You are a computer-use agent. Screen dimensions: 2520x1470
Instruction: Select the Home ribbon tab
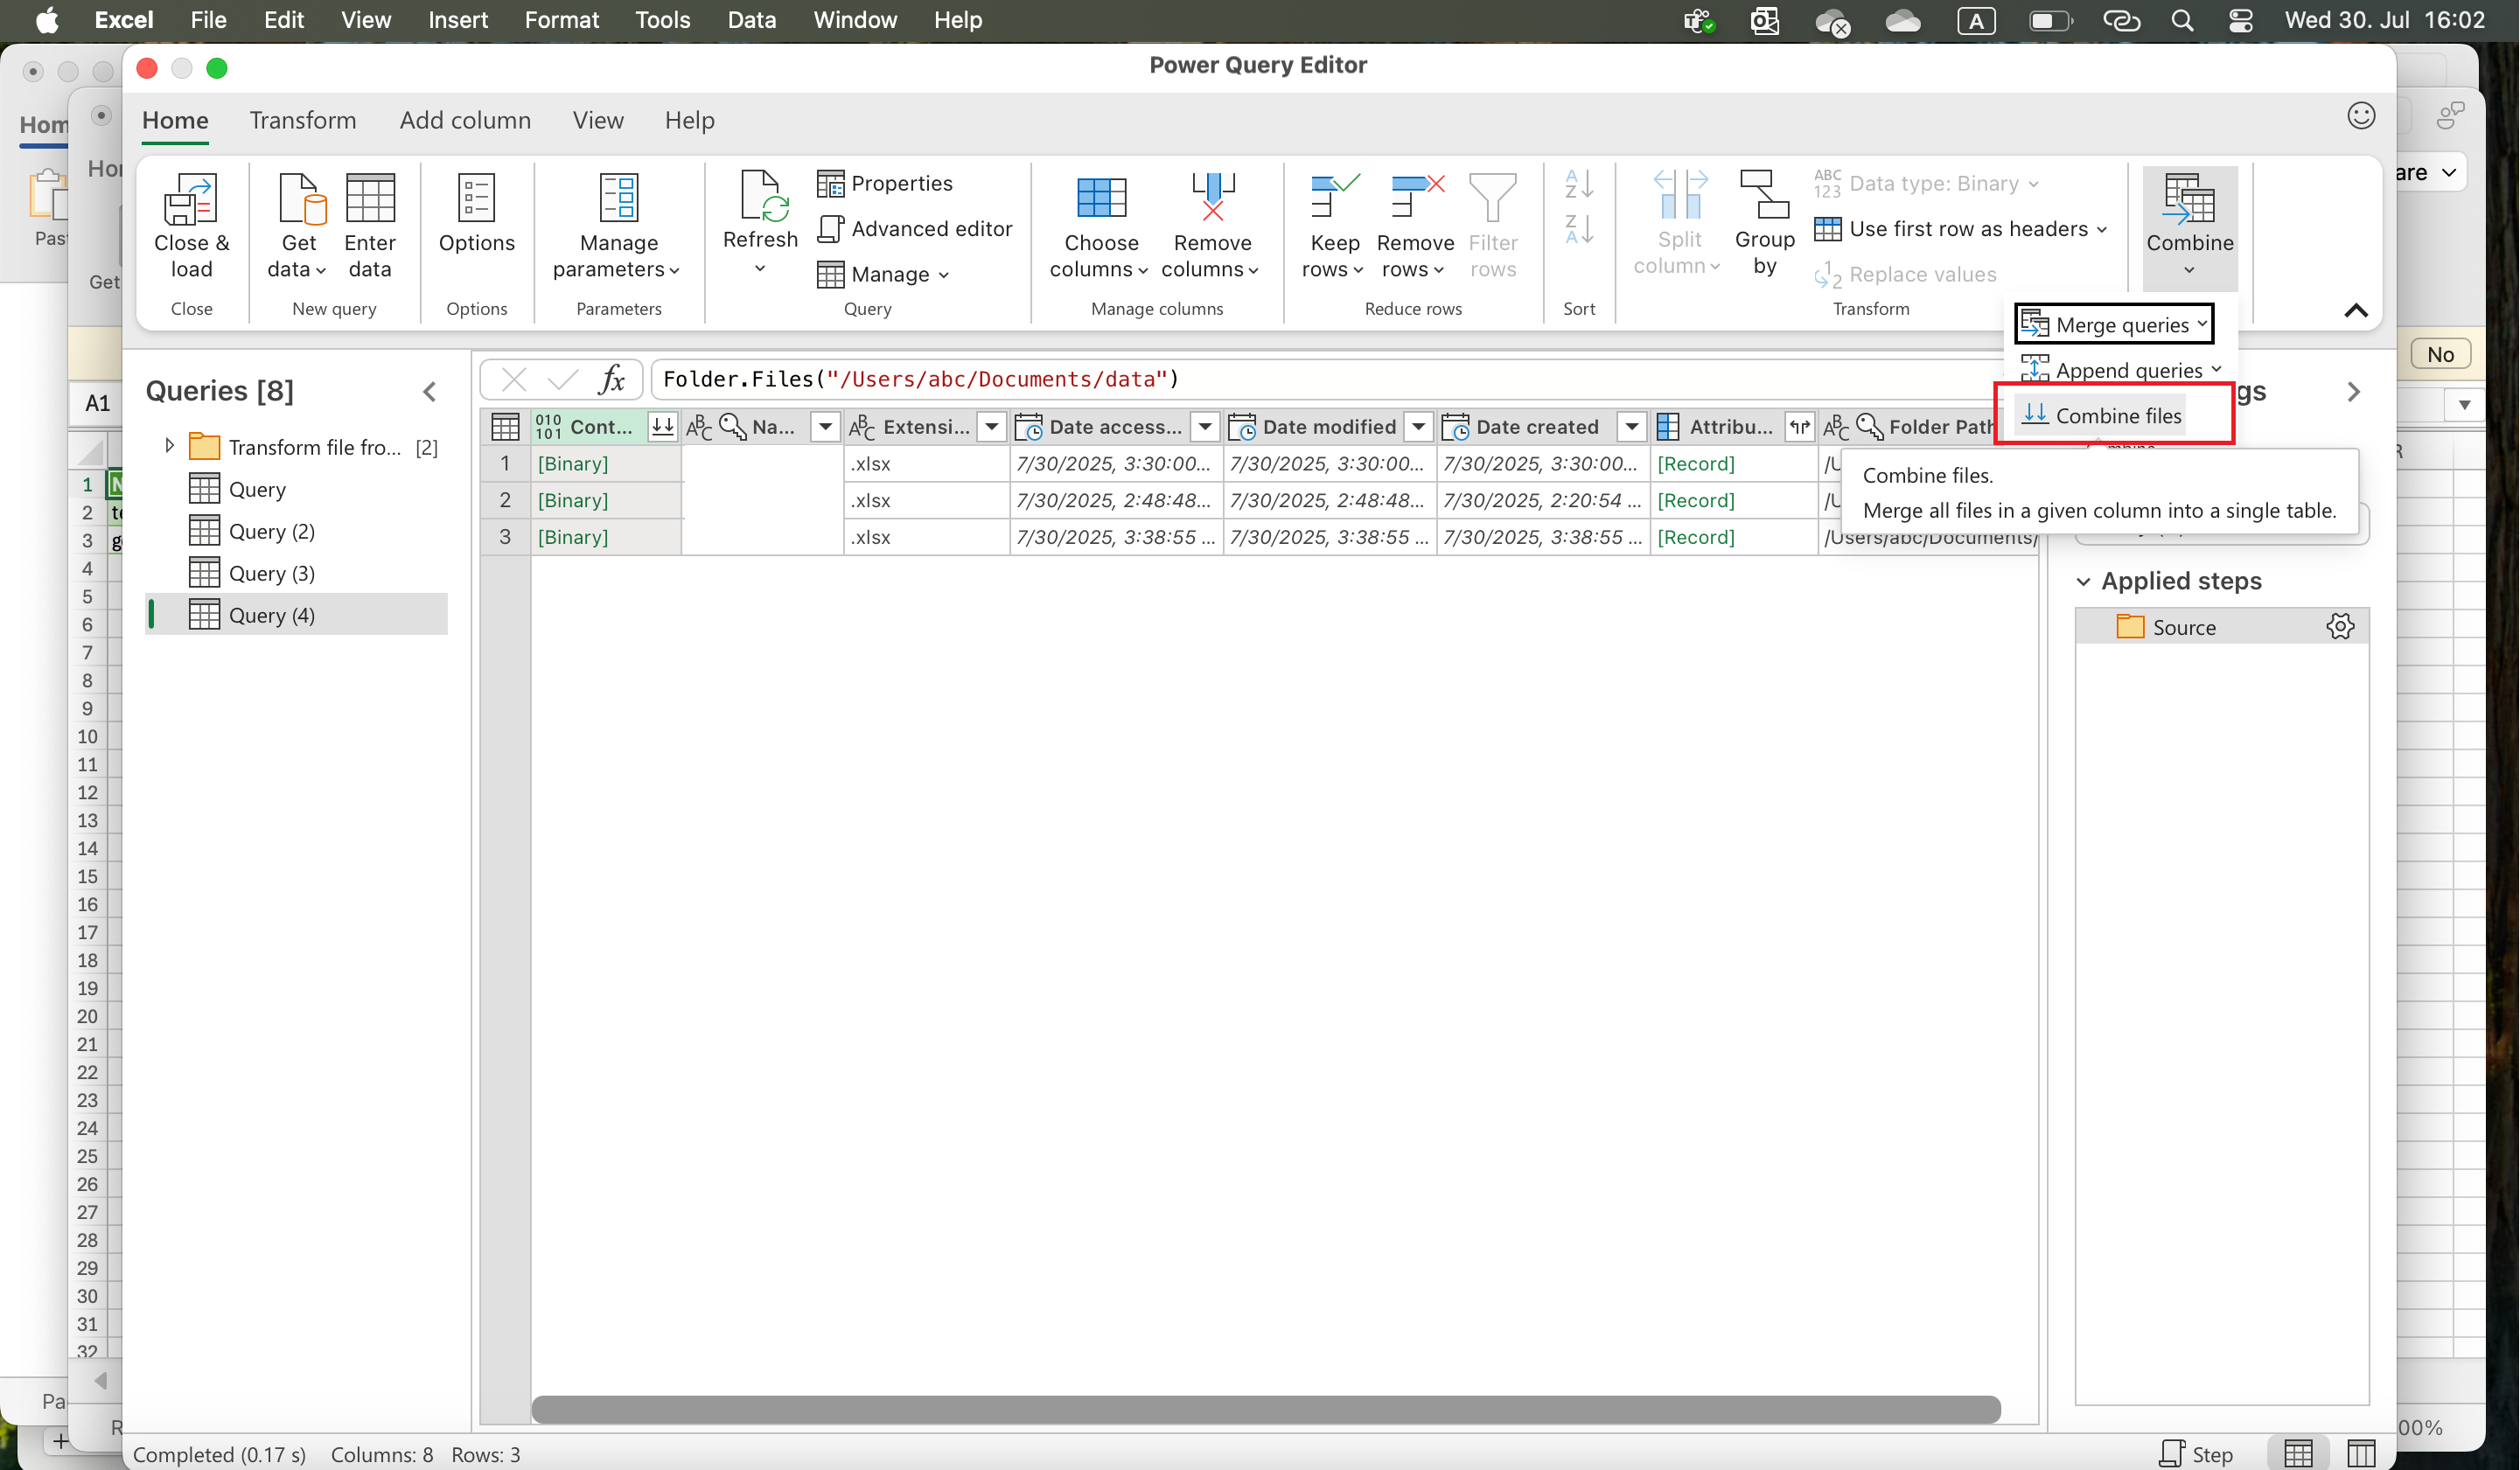175,120
